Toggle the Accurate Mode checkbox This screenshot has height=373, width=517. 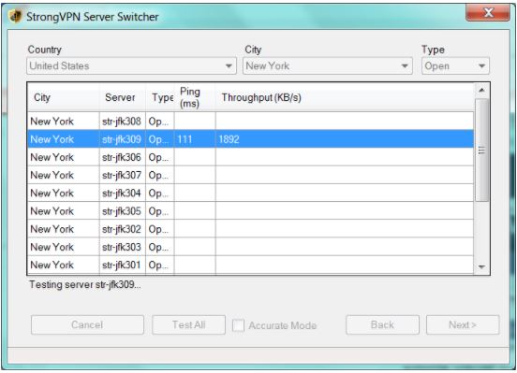(x=239, y=325)
